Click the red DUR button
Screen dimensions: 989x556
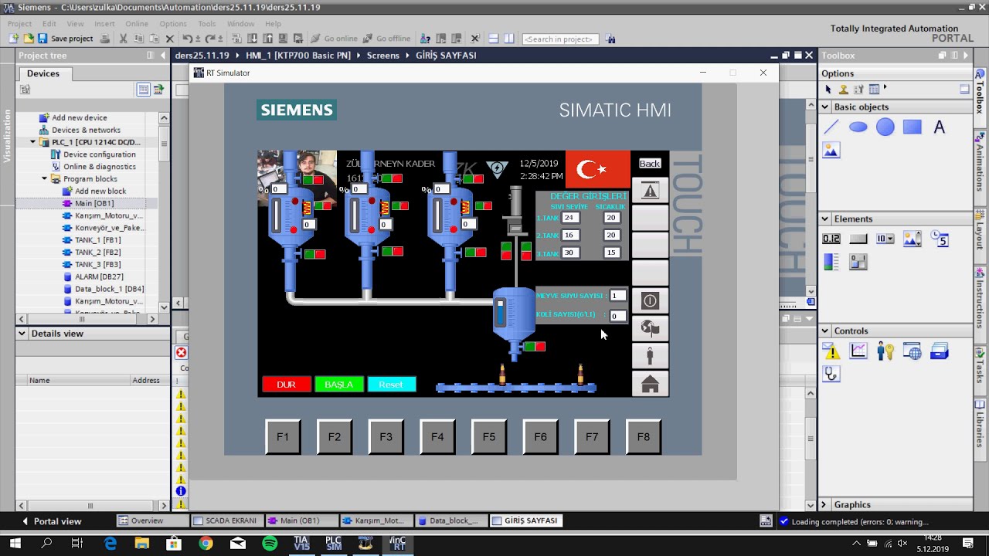point(287,385)
